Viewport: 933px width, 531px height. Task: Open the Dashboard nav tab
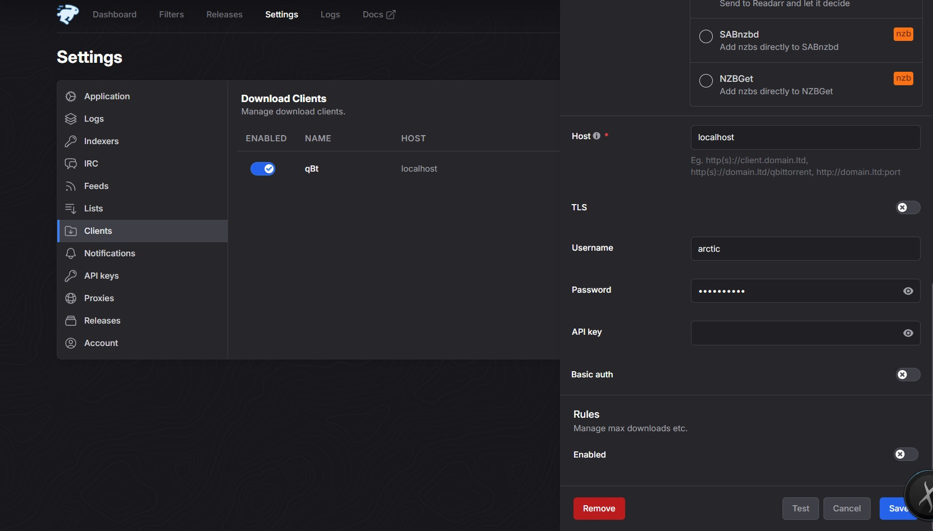(x=115, y=15)
